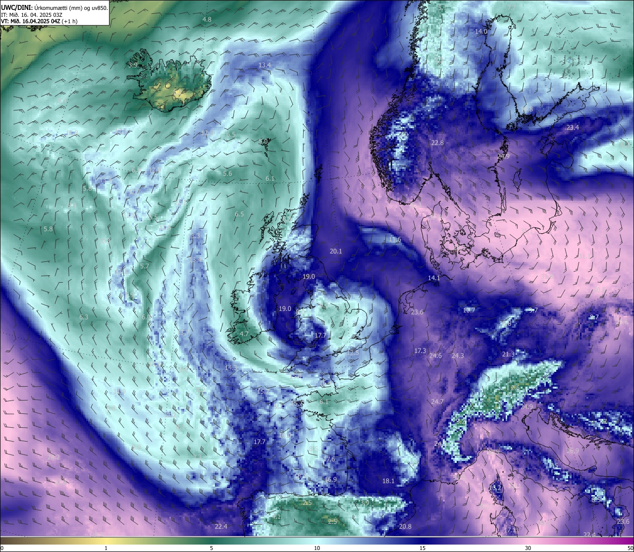Click the 24.7 value on the map

click(x=437, y=401)
